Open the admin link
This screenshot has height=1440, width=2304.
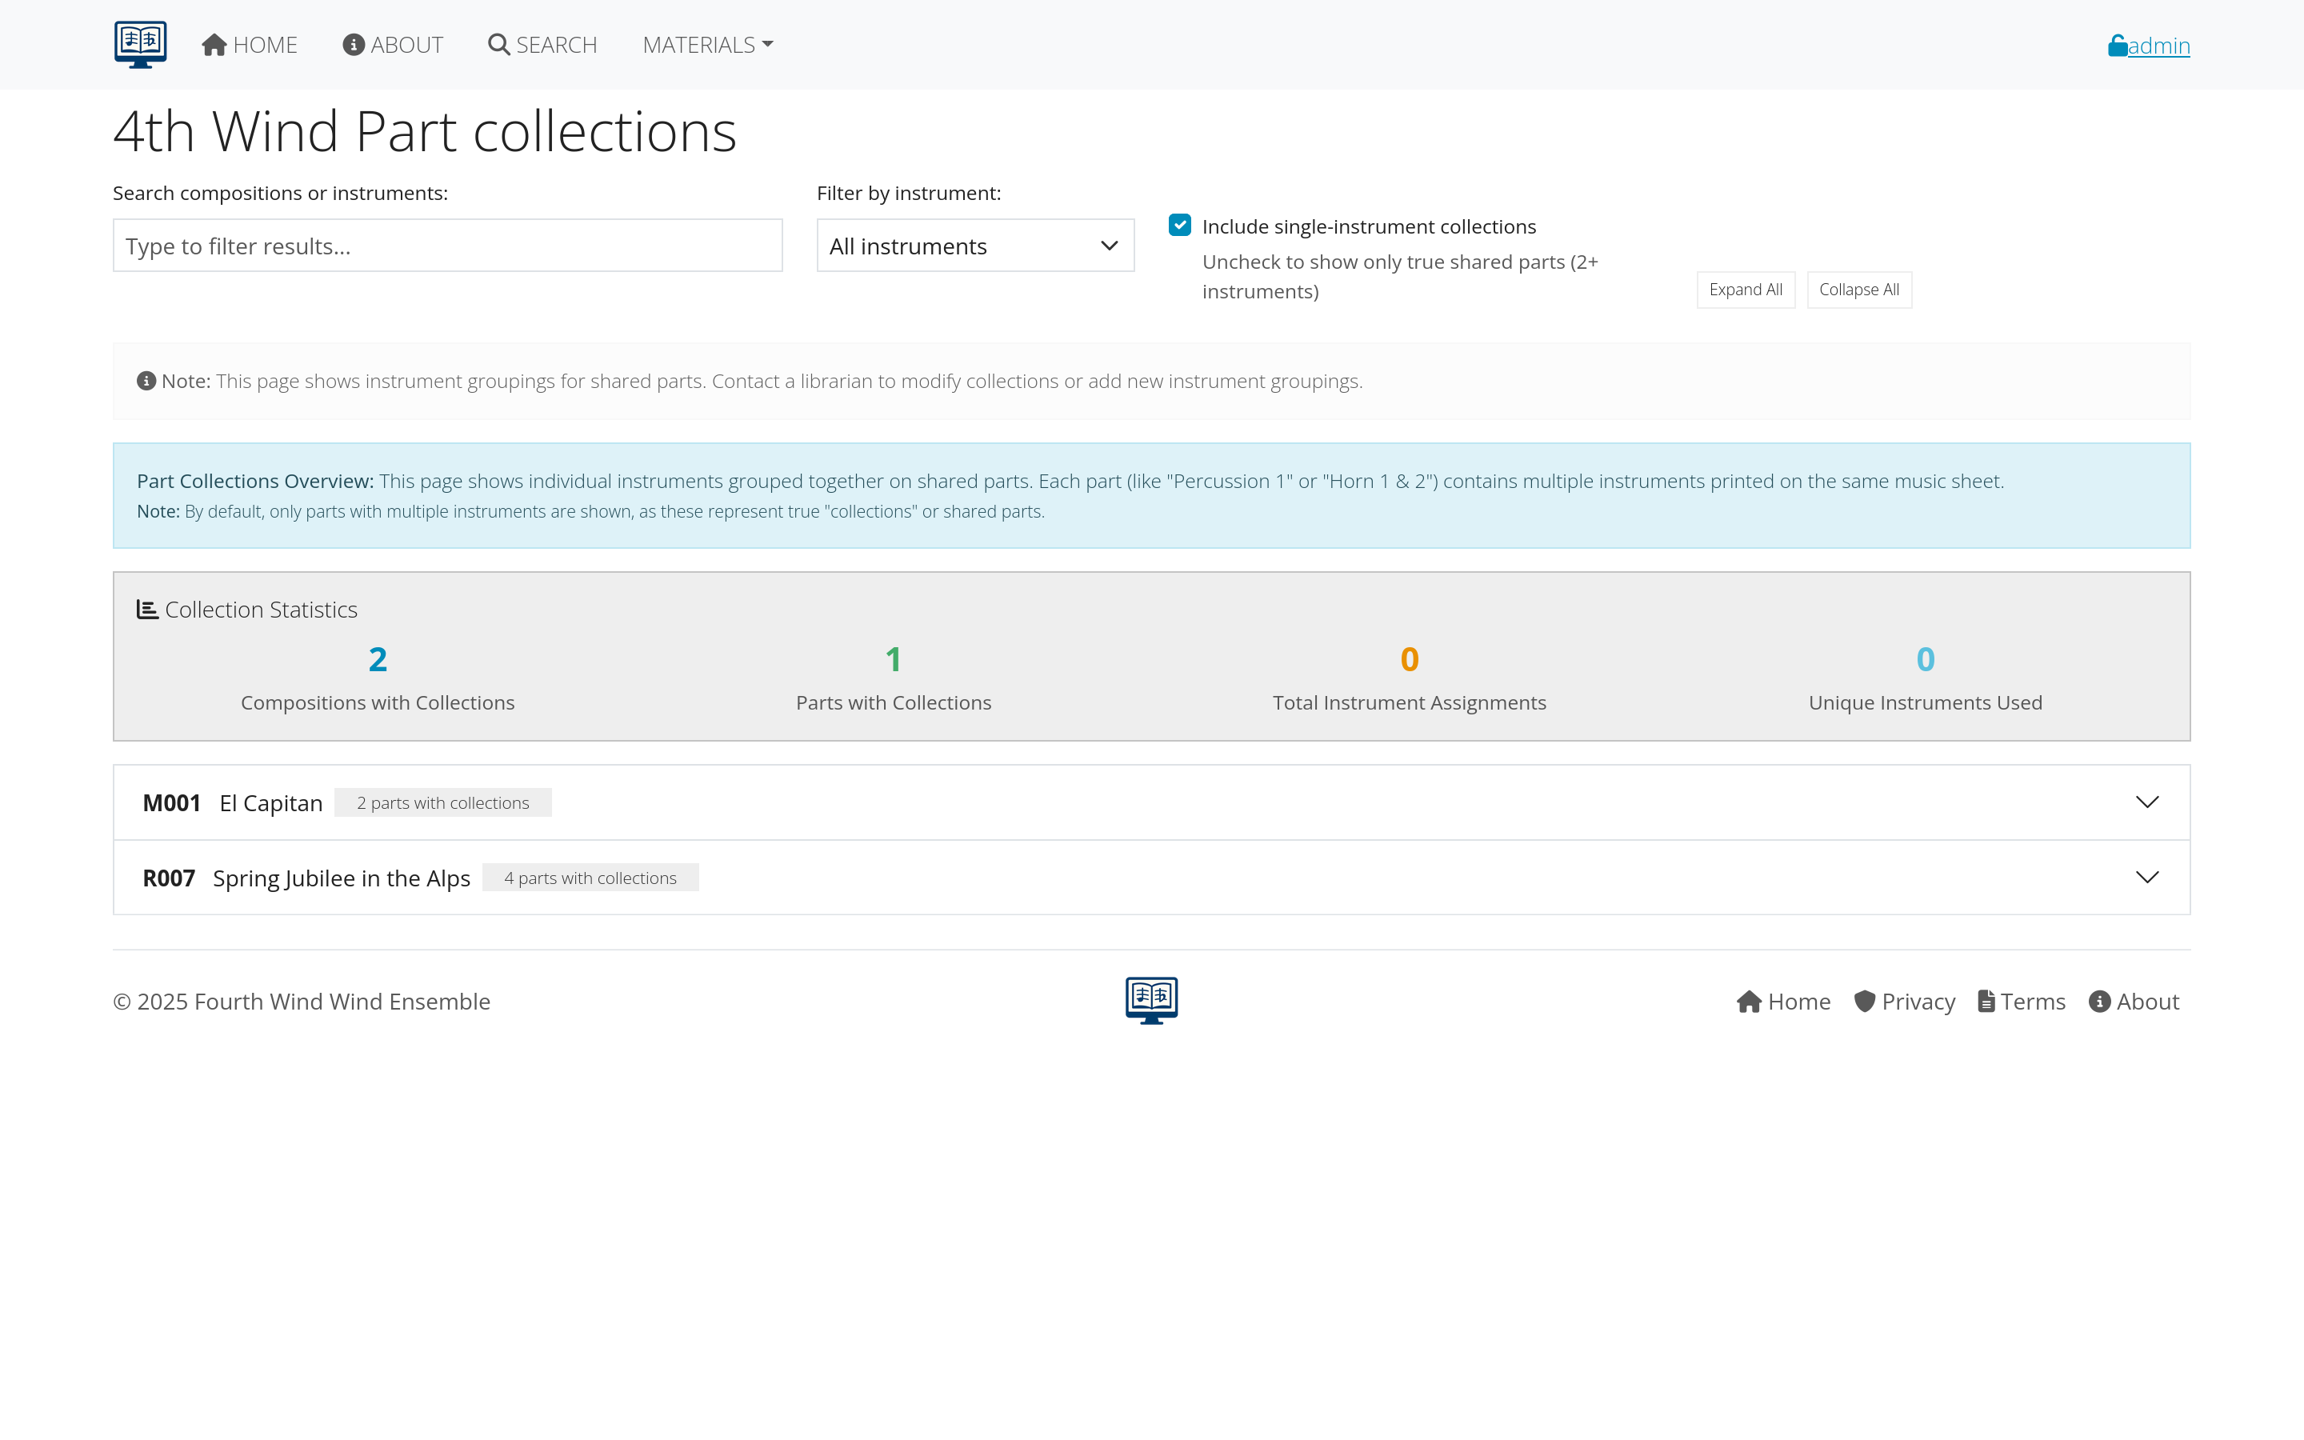pyautogui.click(x=2158, y=44)
